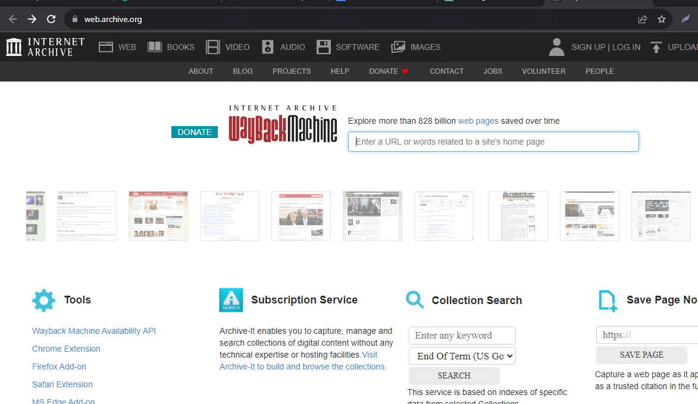Click the Wayback URL search field

(x=493, y=142)
